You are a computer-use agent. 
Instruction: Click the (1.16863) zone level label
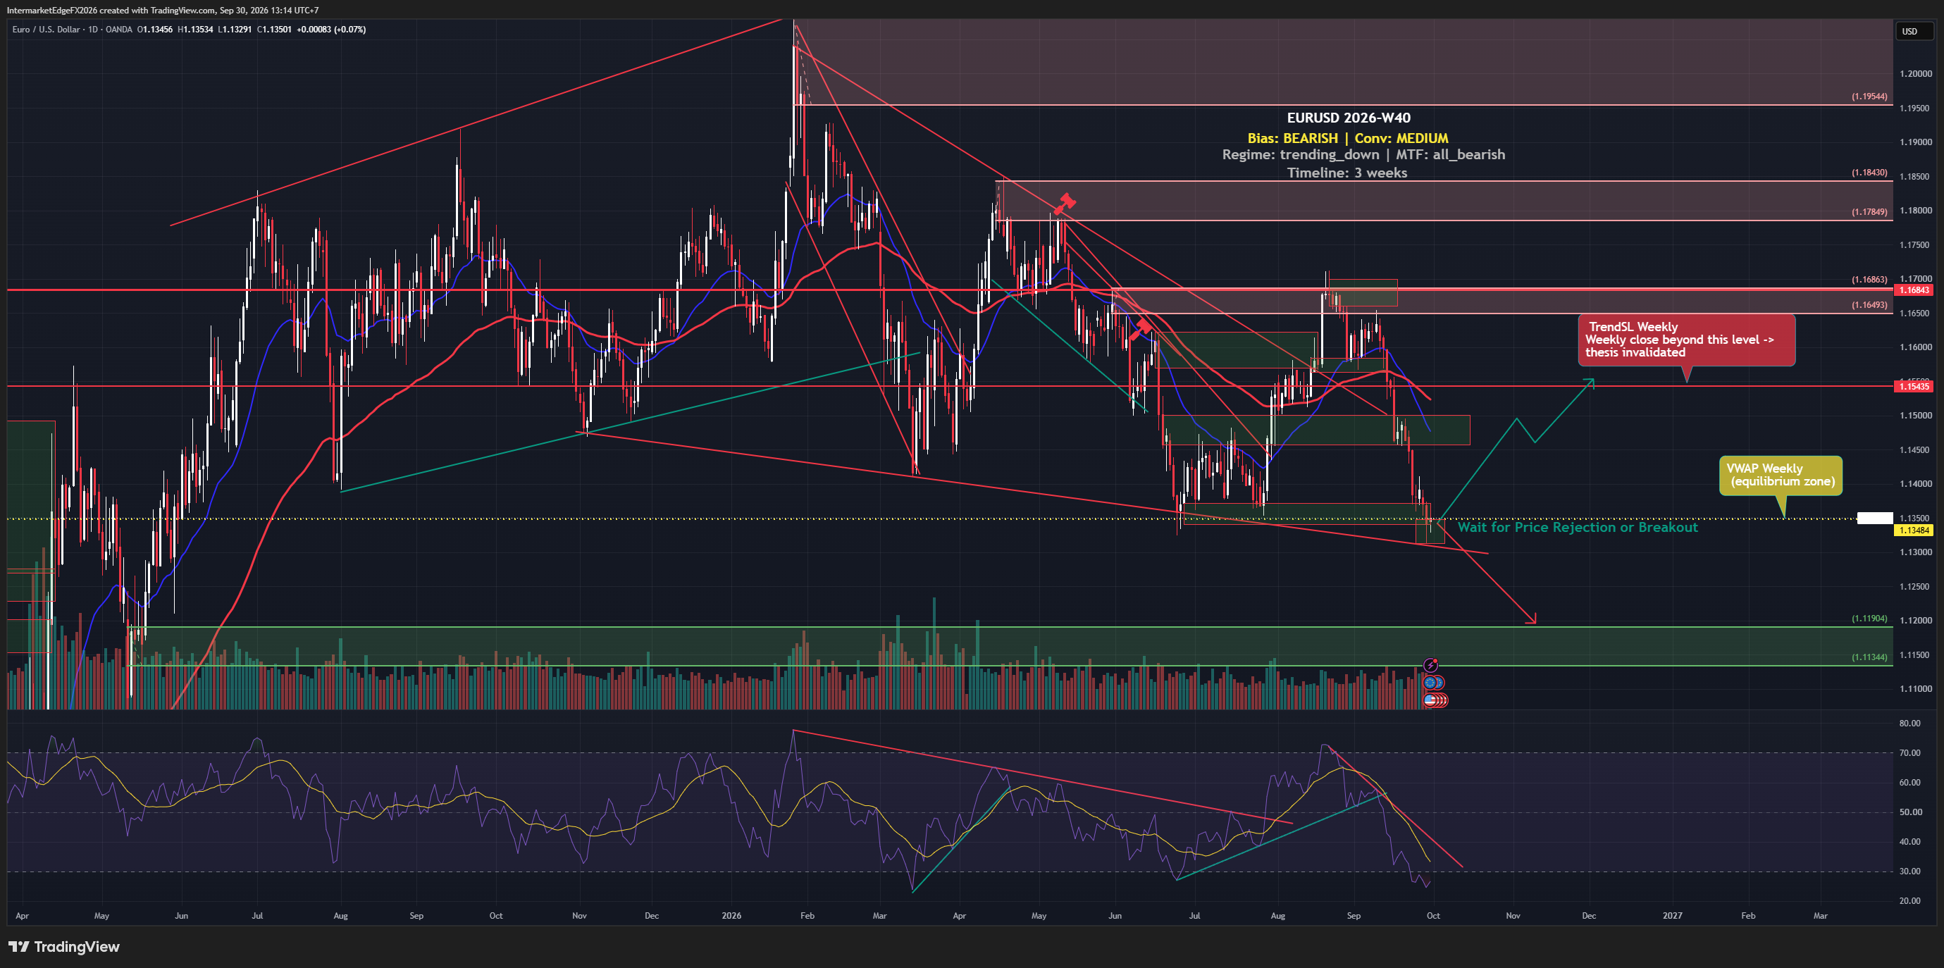click(1869, 280)
